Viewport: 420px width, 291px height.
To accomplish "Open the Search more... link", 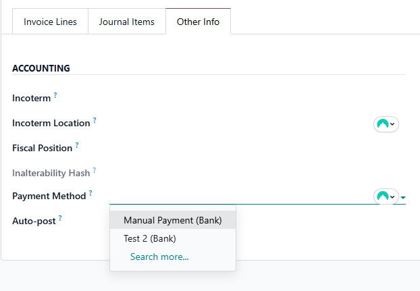I will click(159, 257).
